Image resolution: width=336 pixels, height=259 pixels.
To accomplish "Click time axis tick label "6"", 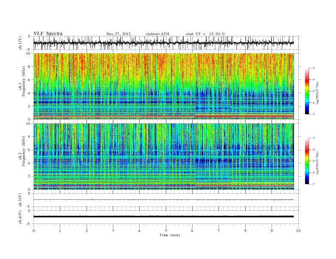I will coord(192,231).
